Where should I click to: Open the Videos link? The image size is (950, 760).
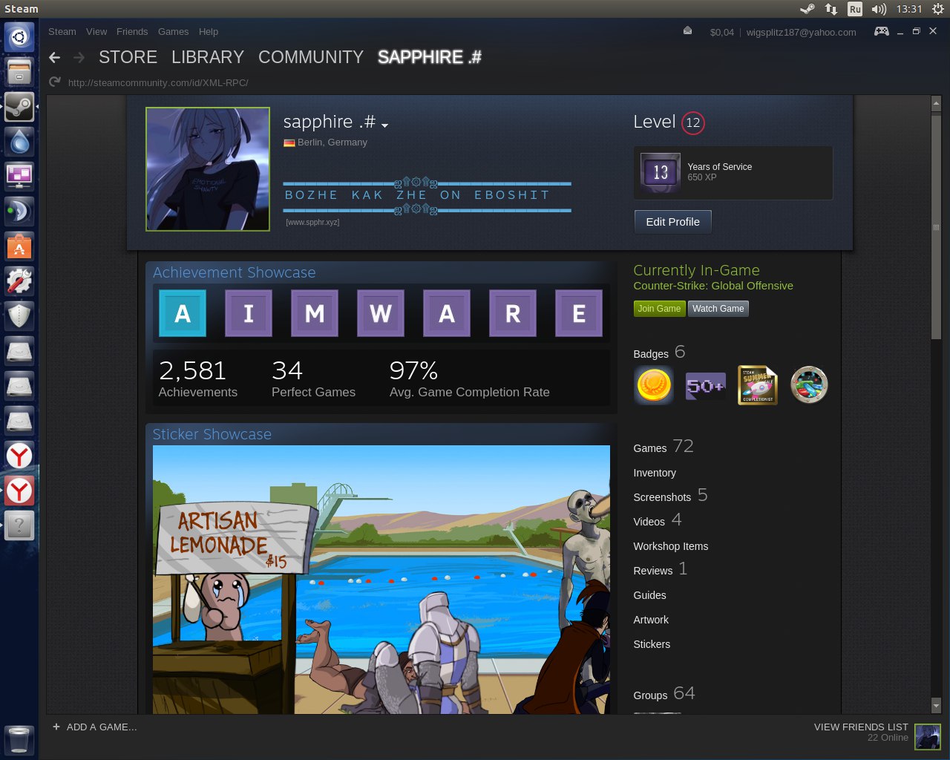658,520
